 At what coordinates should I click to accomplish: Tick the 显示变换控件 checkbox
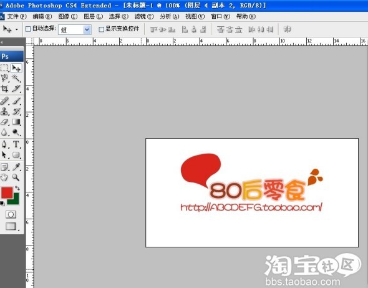(x=101, y=29)
